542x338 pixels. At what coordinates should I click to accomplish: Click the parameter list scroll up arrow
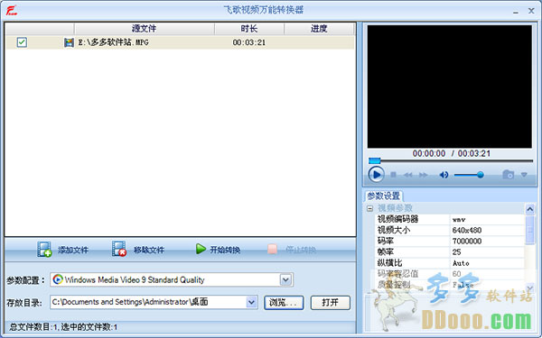click(x=529, y=209)
